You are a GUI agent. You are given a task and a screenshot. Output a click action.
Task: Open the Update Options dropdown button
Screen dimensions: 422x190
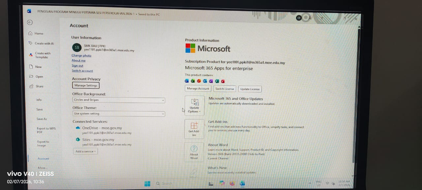coord(194,106)
